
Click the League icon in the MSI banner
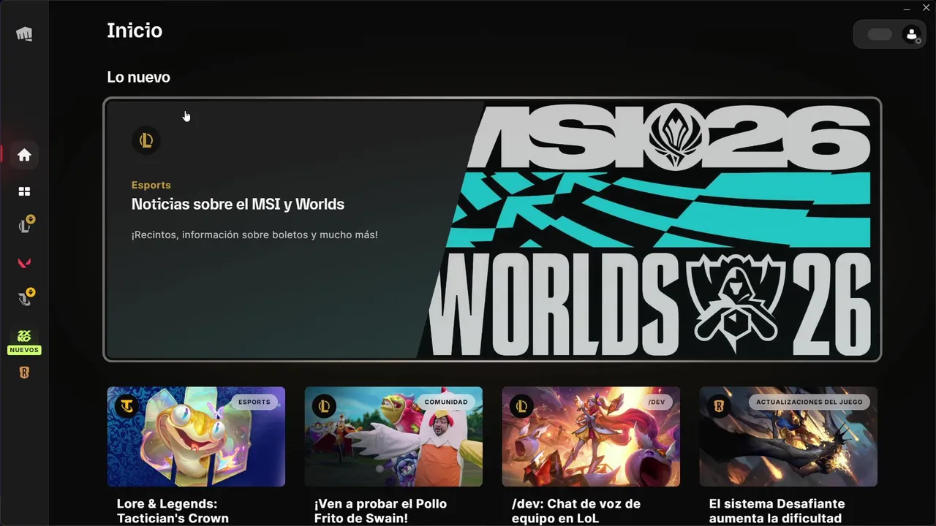pyautogui.click(x=146, y=140)
